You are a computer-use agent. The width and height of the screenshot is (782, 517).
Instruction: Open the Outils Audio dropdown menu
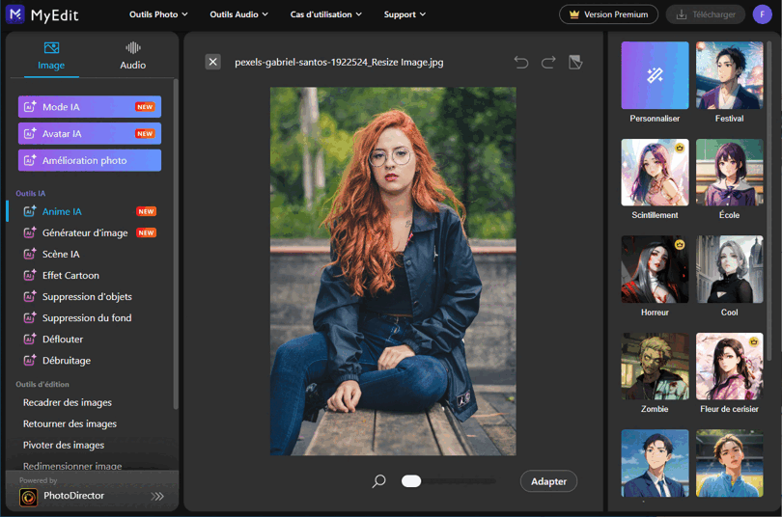pos(238,14)
